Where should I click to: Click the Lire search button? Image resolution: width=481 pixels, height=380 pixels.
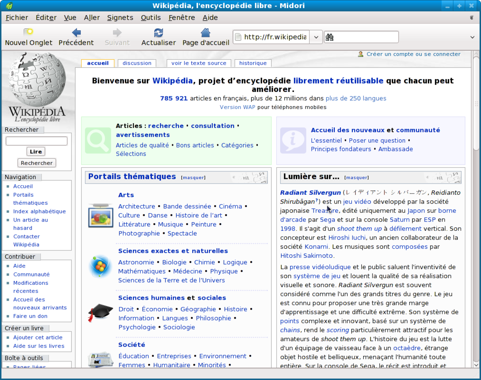[36, 152]
